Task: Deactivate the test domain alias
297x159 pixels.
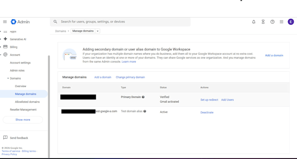Action: pos(207,113)
